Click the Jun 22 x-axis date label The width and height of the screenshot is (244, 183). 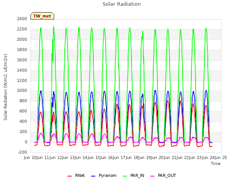[183, 157]
